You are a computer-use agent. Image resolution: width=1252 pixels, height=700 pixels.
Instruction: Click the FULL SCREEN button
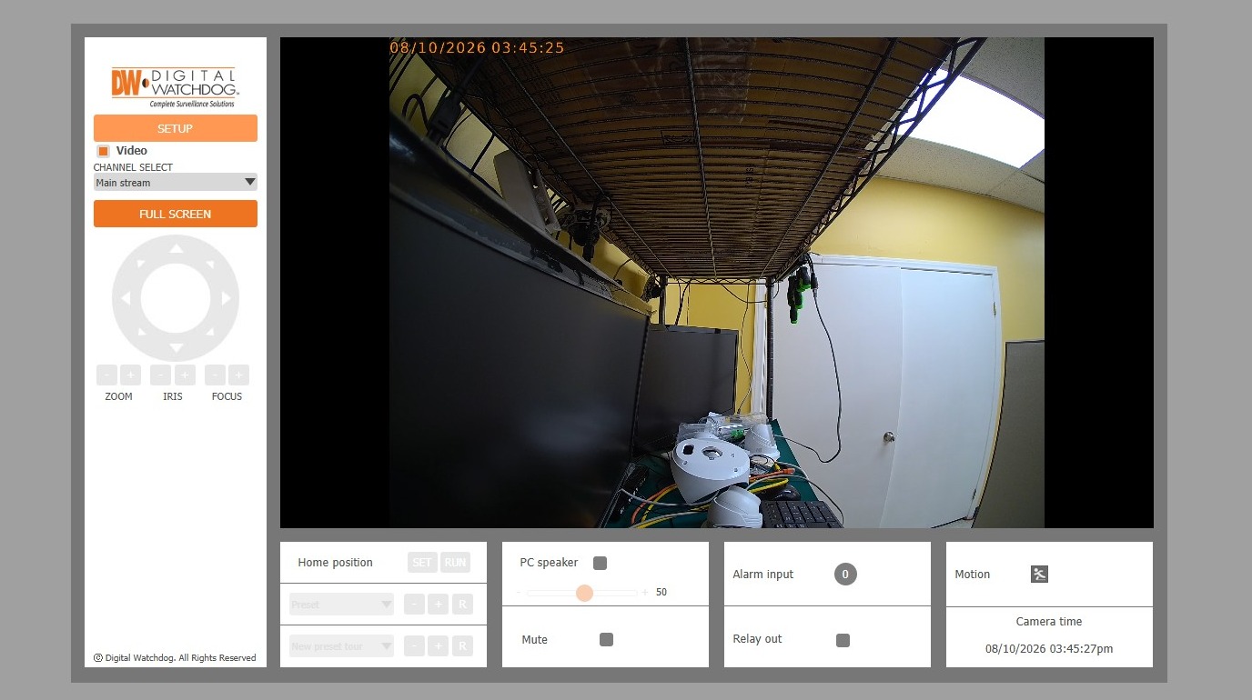(x=176, y=214)
